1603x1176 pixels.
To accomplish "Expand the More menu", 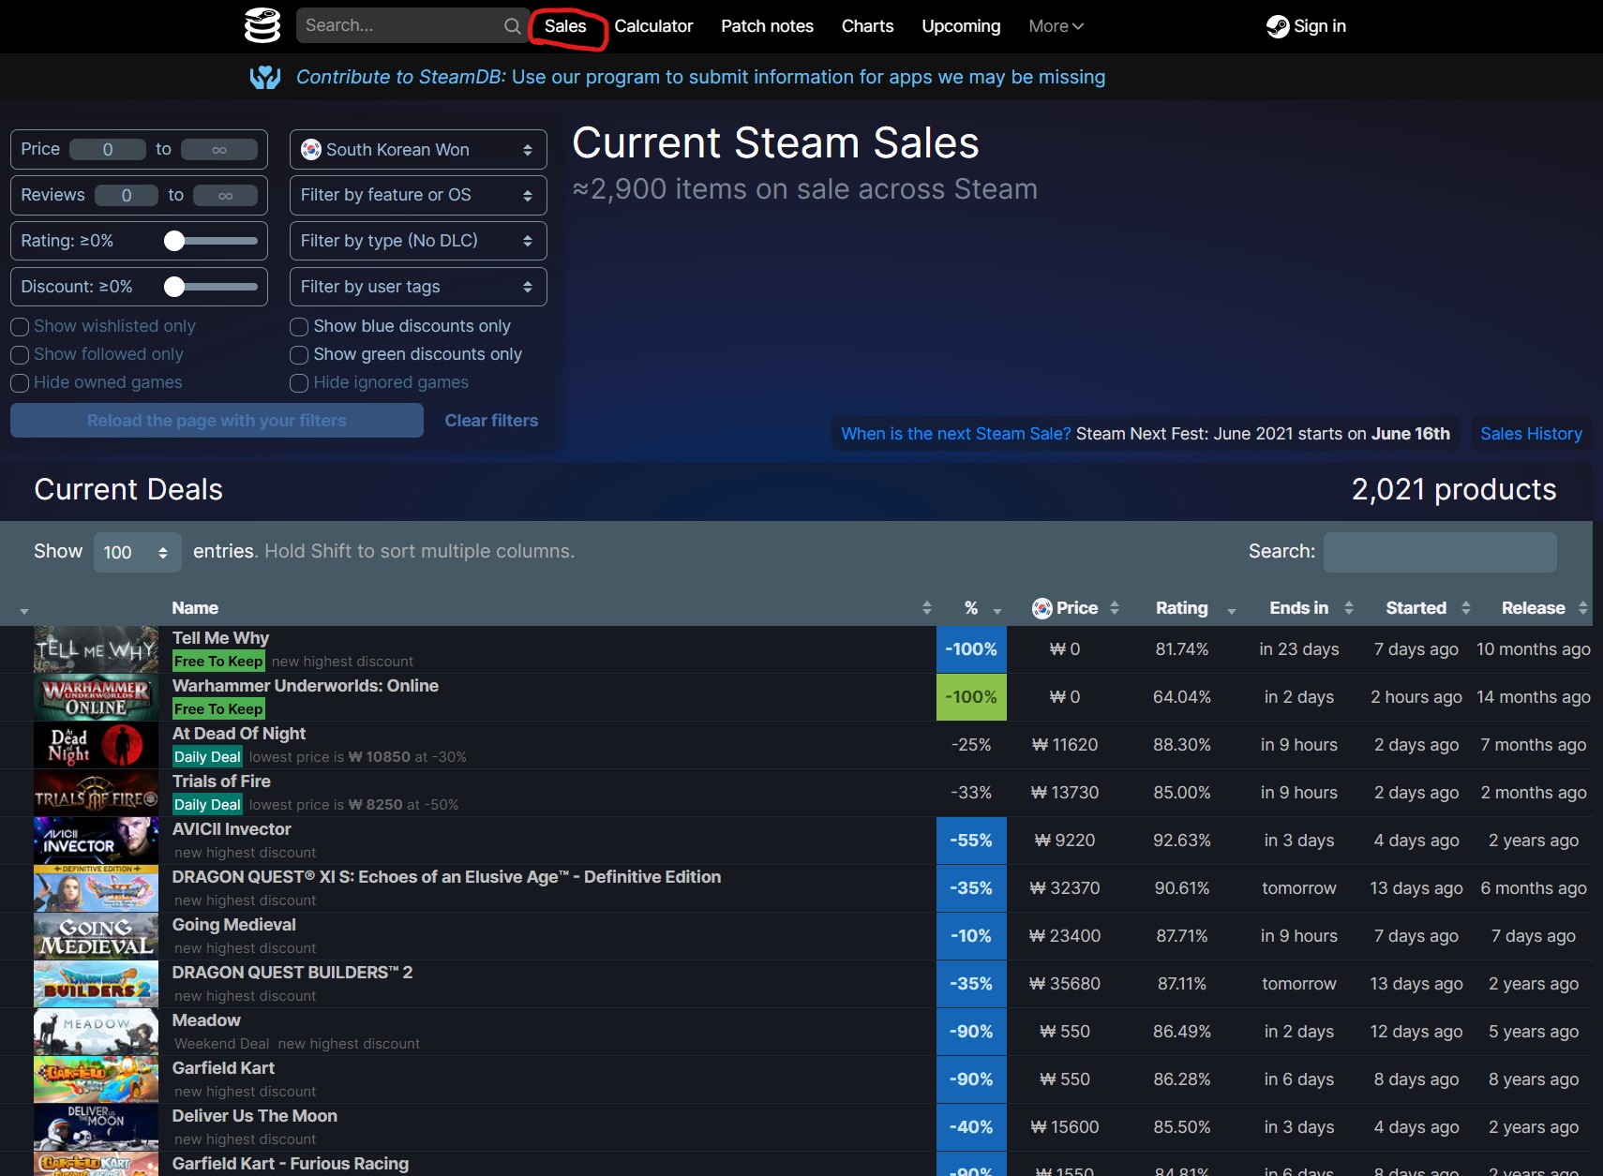I will pyautogui.click(x=1056, y=26).
